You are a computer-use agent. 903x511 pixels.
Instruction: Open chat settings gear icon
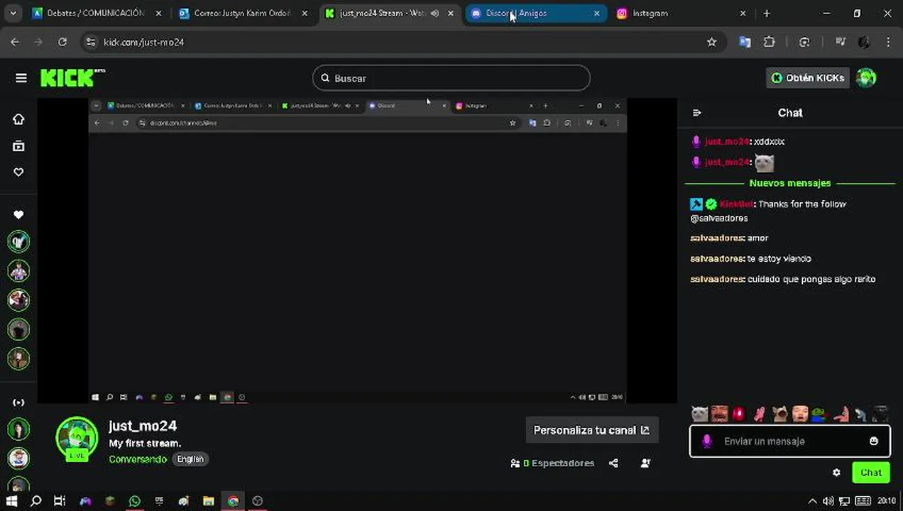pos(836,473)
